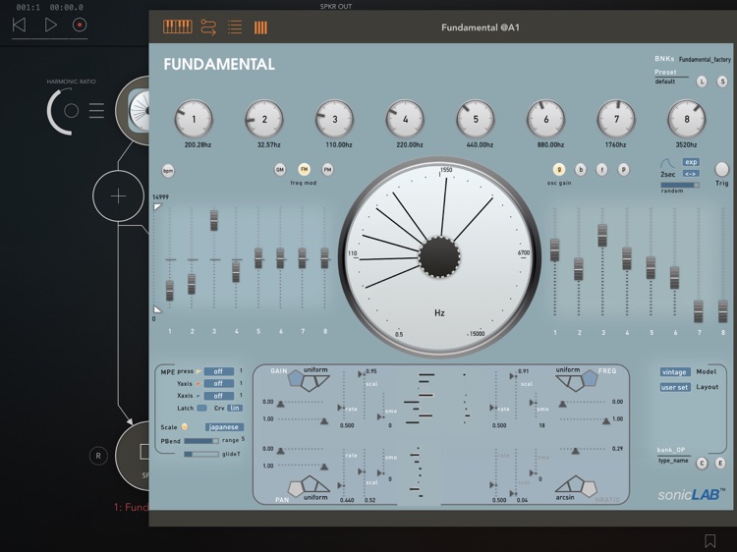737x552 pixels.
Task: Click oscillator knob 2 at 32.57hz
Action: coord(264,119)
